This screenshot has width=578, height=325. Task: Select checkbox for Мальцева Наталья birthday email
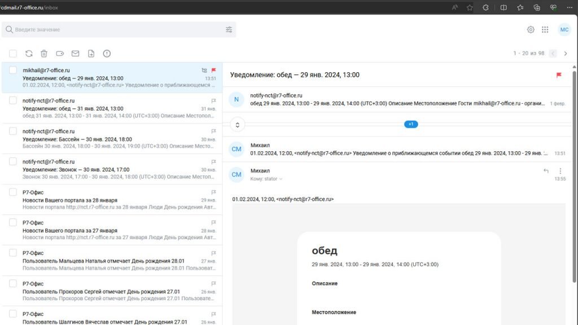coord(13,253)
